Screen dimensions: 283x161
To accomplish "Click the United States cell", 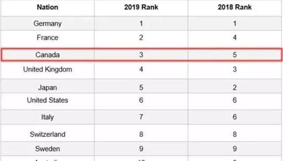I will (x=48, y=100).
